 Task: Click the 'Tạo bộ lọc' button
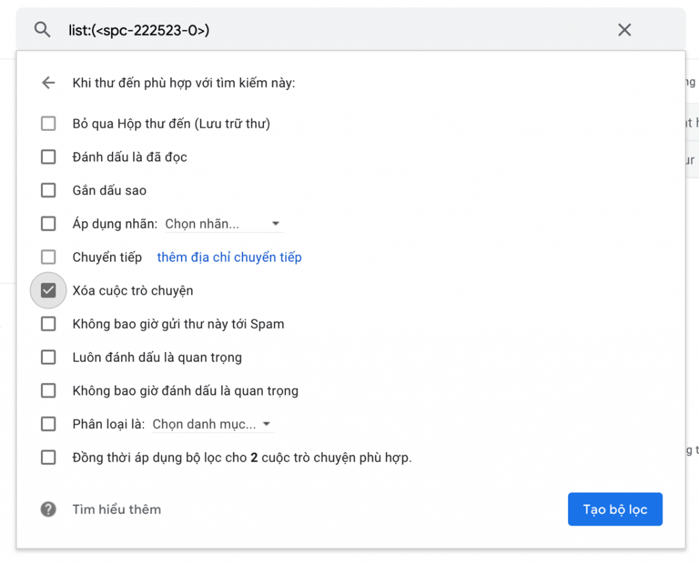pos(614,509)
